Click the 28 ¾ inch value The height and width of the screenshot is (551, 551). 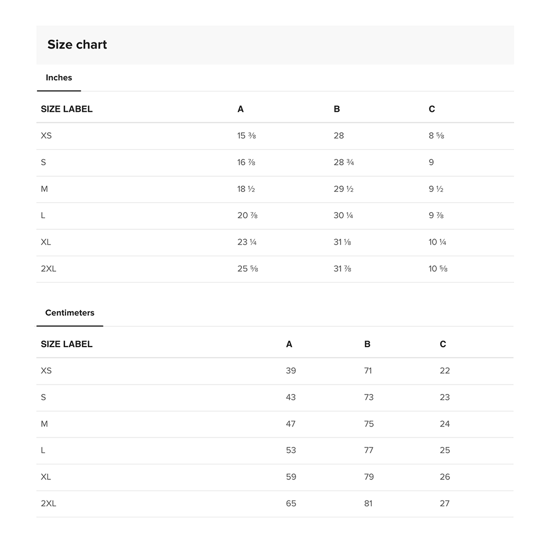point(343,163)
